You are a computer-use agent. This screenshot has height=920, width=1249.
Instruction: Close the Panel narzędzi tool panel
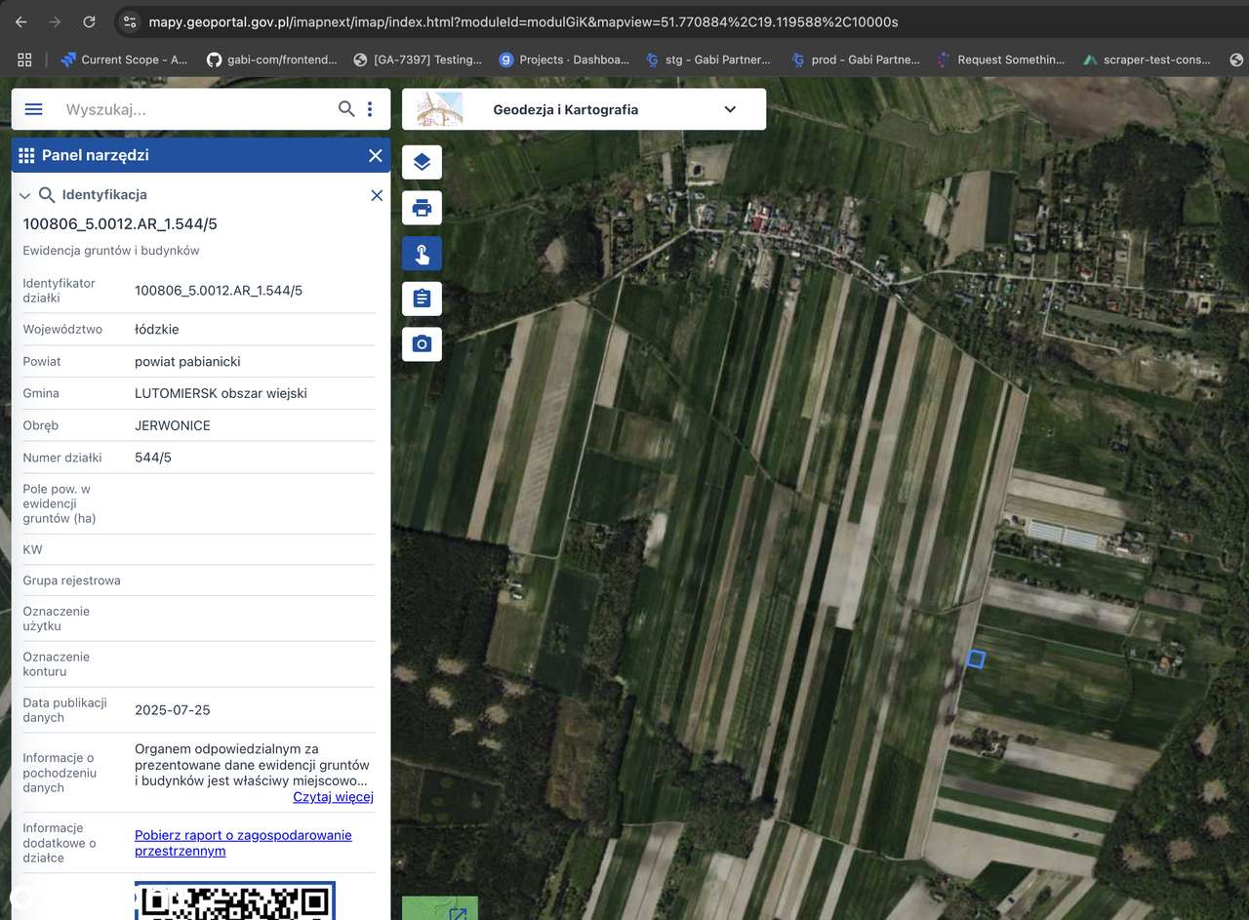click(x=376, y=155)
